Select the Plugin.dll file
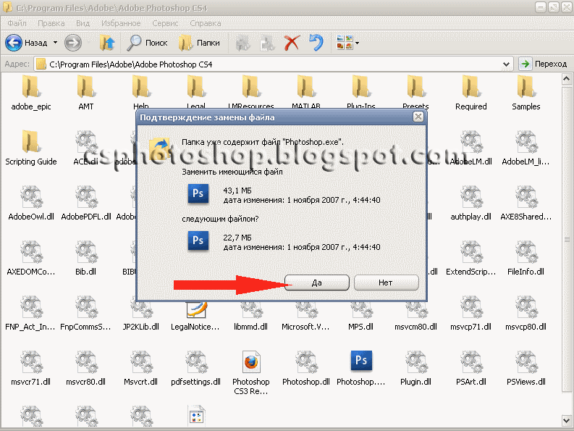The width and height of the screenshot is (574, 431). 416,367
